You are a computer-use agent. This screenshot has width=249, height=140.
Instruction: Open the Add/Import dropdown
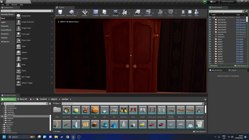click(x=8, y=99)
